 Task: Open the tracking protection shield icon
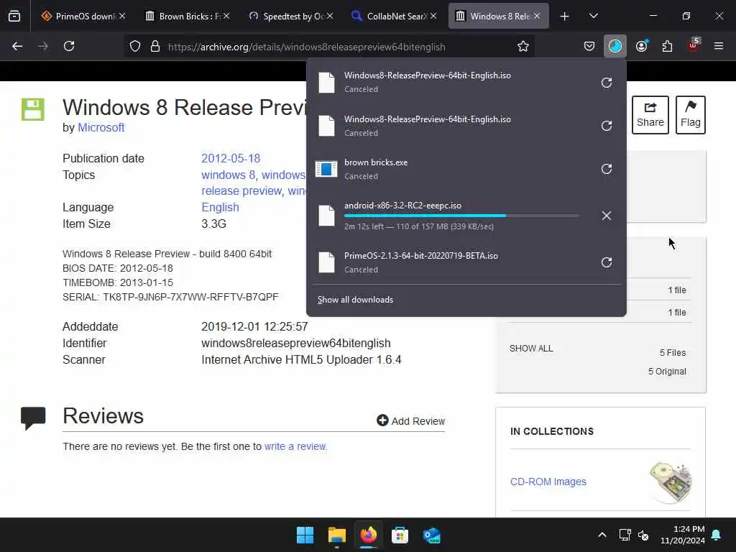tap(135, 47)
